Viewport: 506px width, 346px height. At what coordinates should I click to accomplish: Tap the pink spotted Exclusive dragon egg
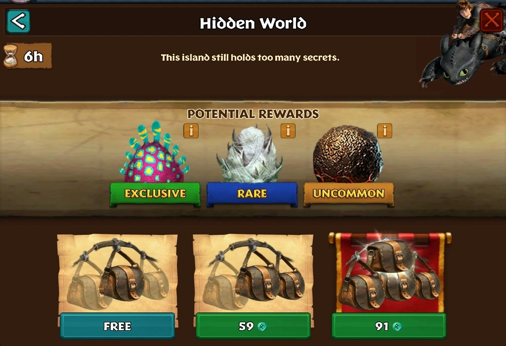[155, 153]
